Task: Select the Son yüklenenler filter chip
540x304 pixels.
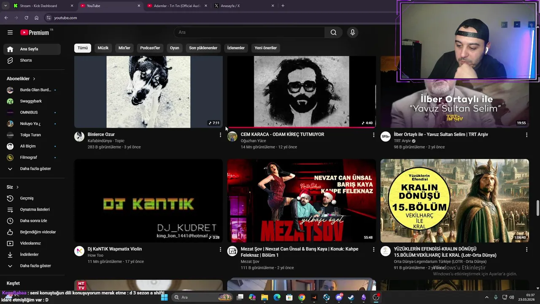Action: pos(203,48)
